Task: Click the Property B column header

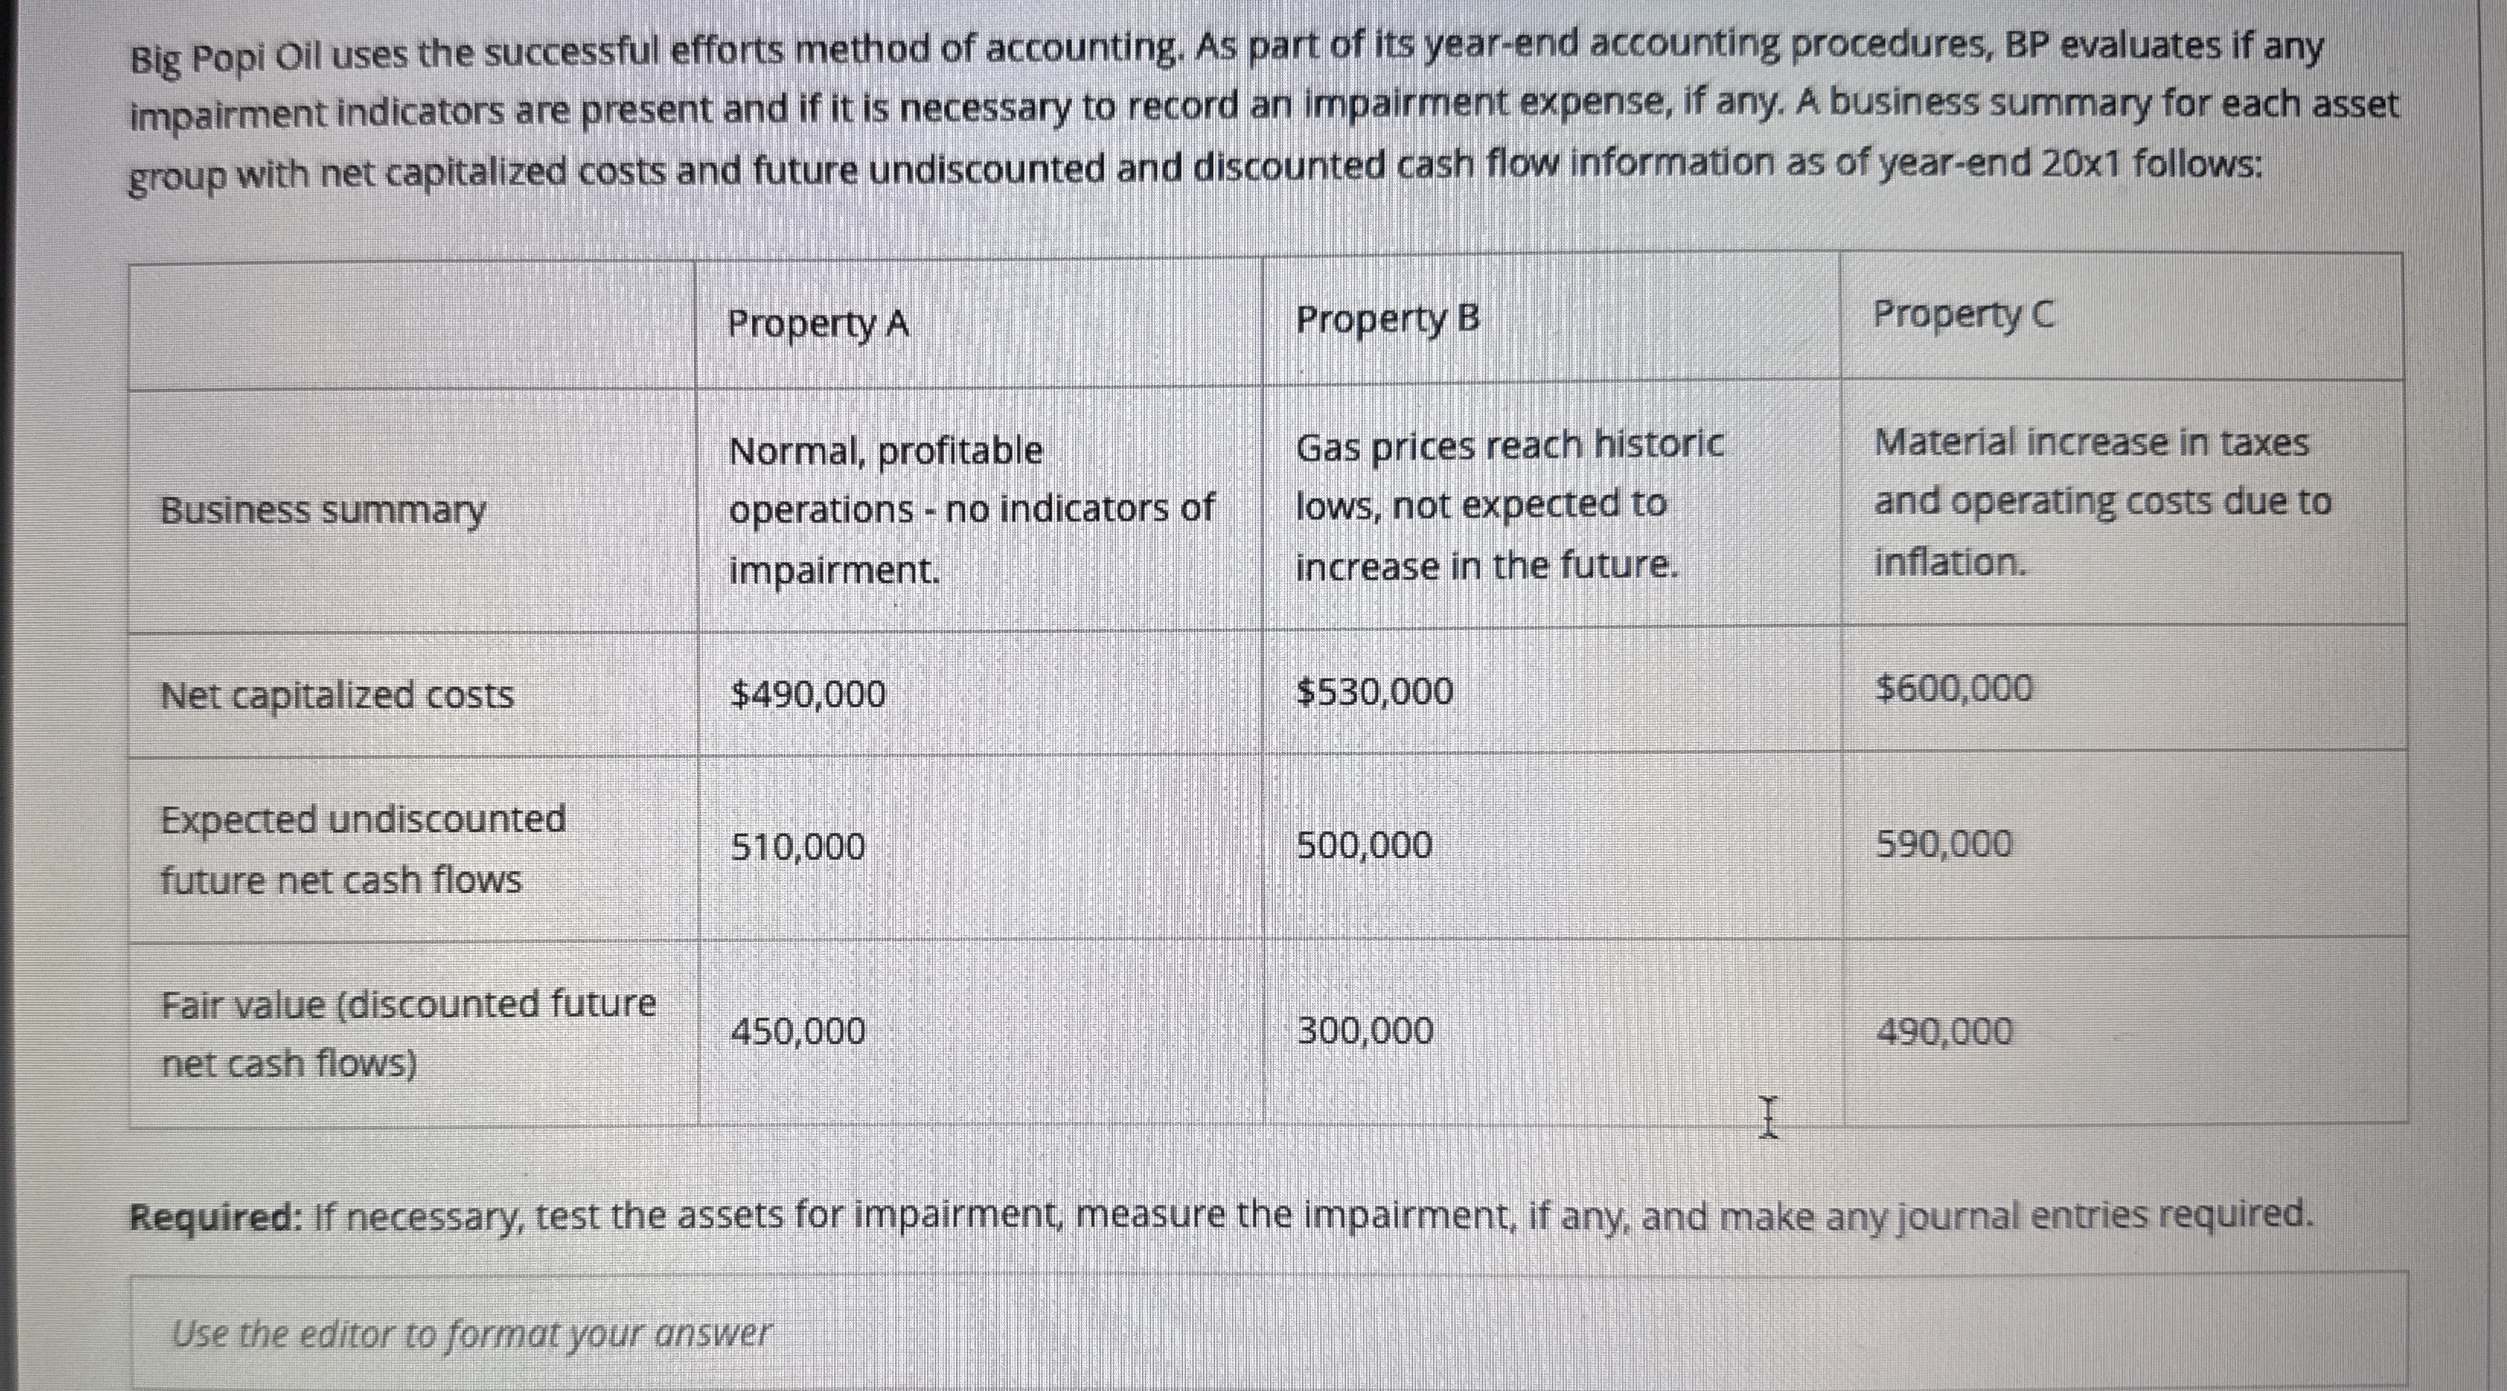Action: pyautogui.click(x=1387, y=319)
